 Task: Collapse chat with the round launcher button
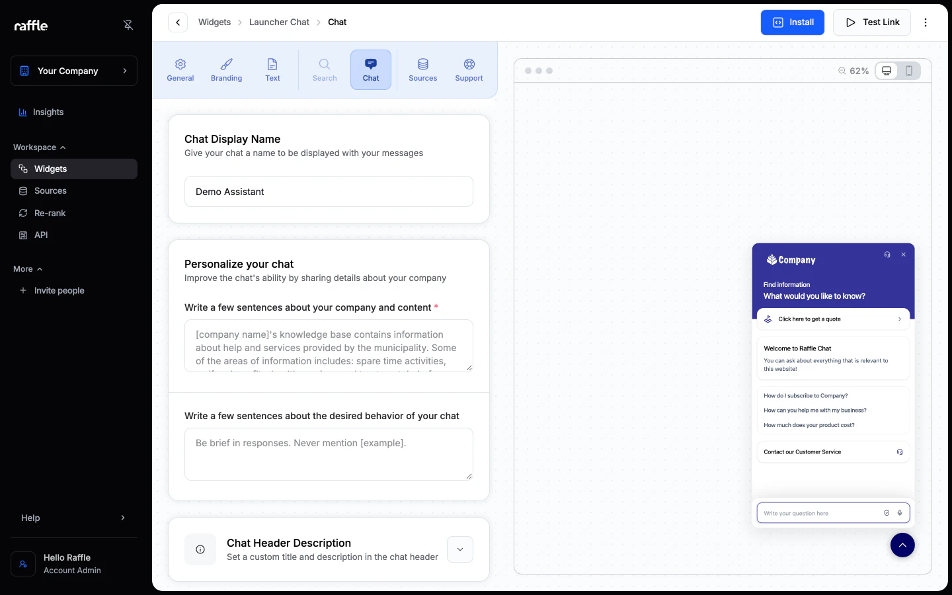click(x=902, y=545)
